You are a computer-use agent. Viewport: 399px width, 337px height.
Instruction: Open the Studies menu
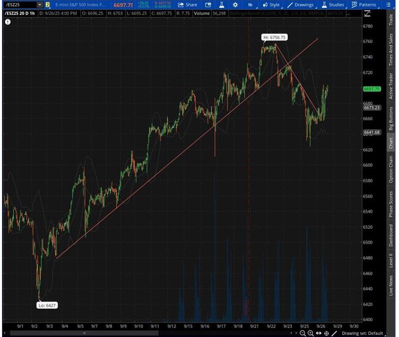[x=333, y=4]
